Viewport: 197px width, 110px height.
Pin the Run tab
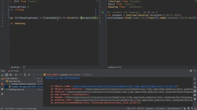coord(2,94)
